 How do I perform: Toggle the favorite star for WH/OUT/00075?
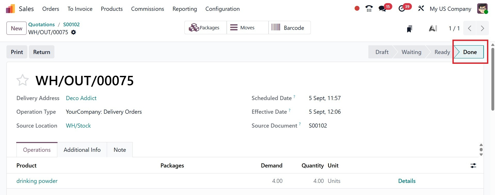pyautogui.click(x=22, y=80)
